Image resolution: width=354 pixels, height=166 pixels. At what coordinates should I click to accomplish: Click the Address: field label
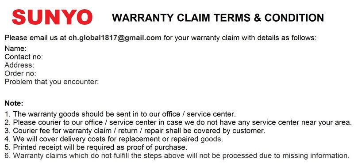tap(19, 65)
